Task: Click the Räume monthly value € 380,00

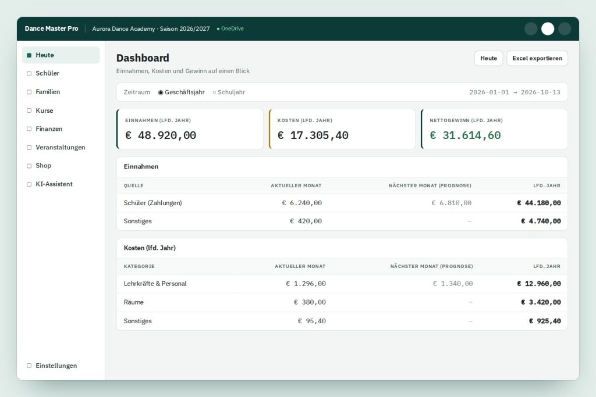Action: [310, 302]
